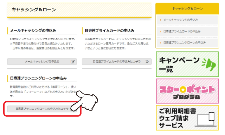Viewport: 225px width, 135px height.
Task: Click the chevron beside sidebar 日専連プランニングローンの申込み
Action: 160,42
